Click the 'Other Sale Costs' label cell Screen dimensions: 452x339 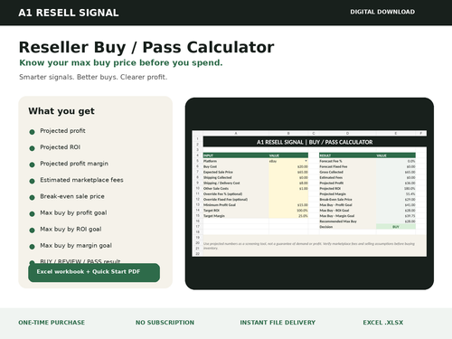(x=236, y=188)
